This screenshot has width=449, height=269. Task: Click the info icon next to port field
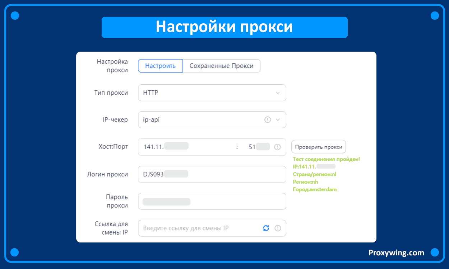tap(277, 147)
